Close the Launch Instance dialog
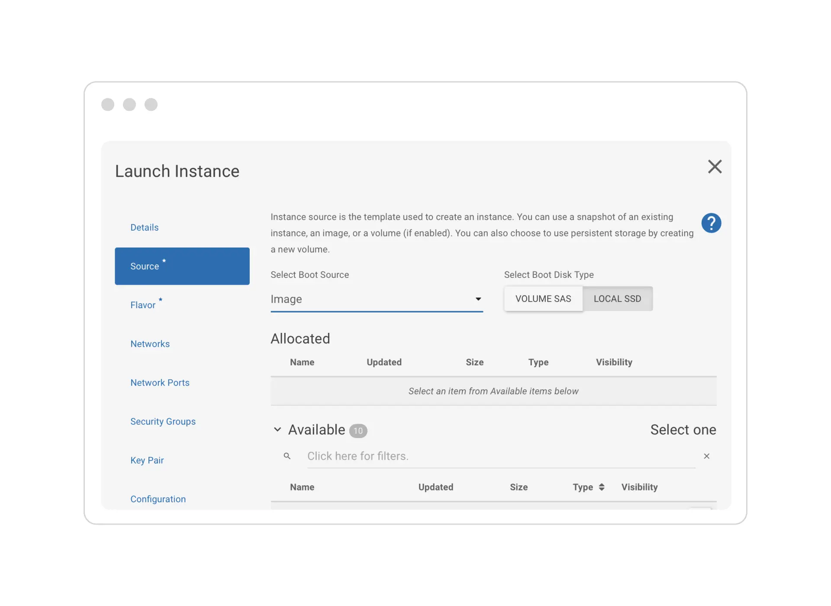Image resolution: width=831 pixels, height=606 pixels. [x=715, y=167]
